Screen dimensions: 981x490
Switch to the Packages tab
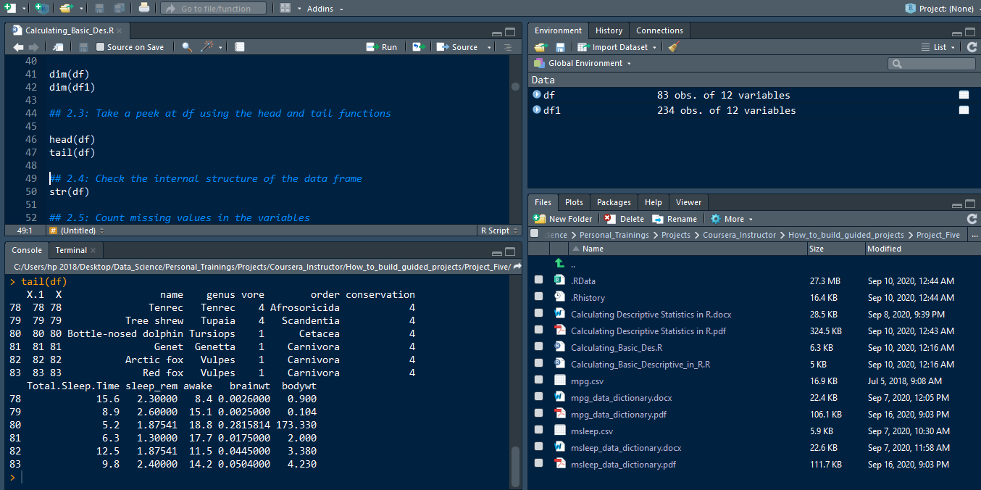614,202
